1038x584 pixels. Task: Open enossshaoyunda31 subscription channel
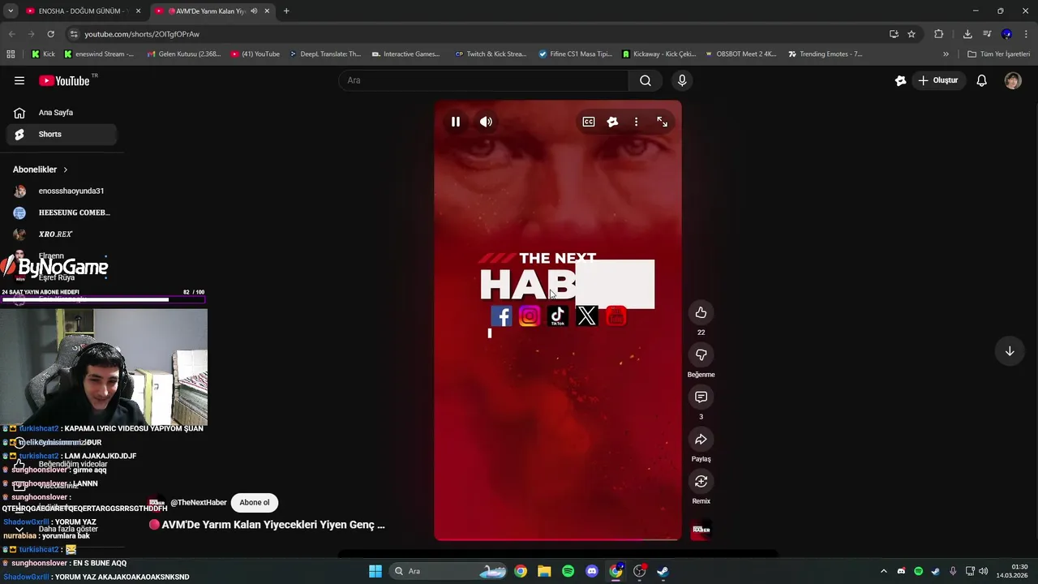click(x=62, y=191)
